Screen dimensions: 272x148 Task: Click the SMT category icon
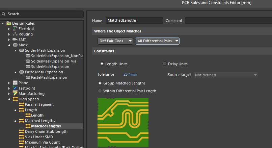[x=15, y=40]
